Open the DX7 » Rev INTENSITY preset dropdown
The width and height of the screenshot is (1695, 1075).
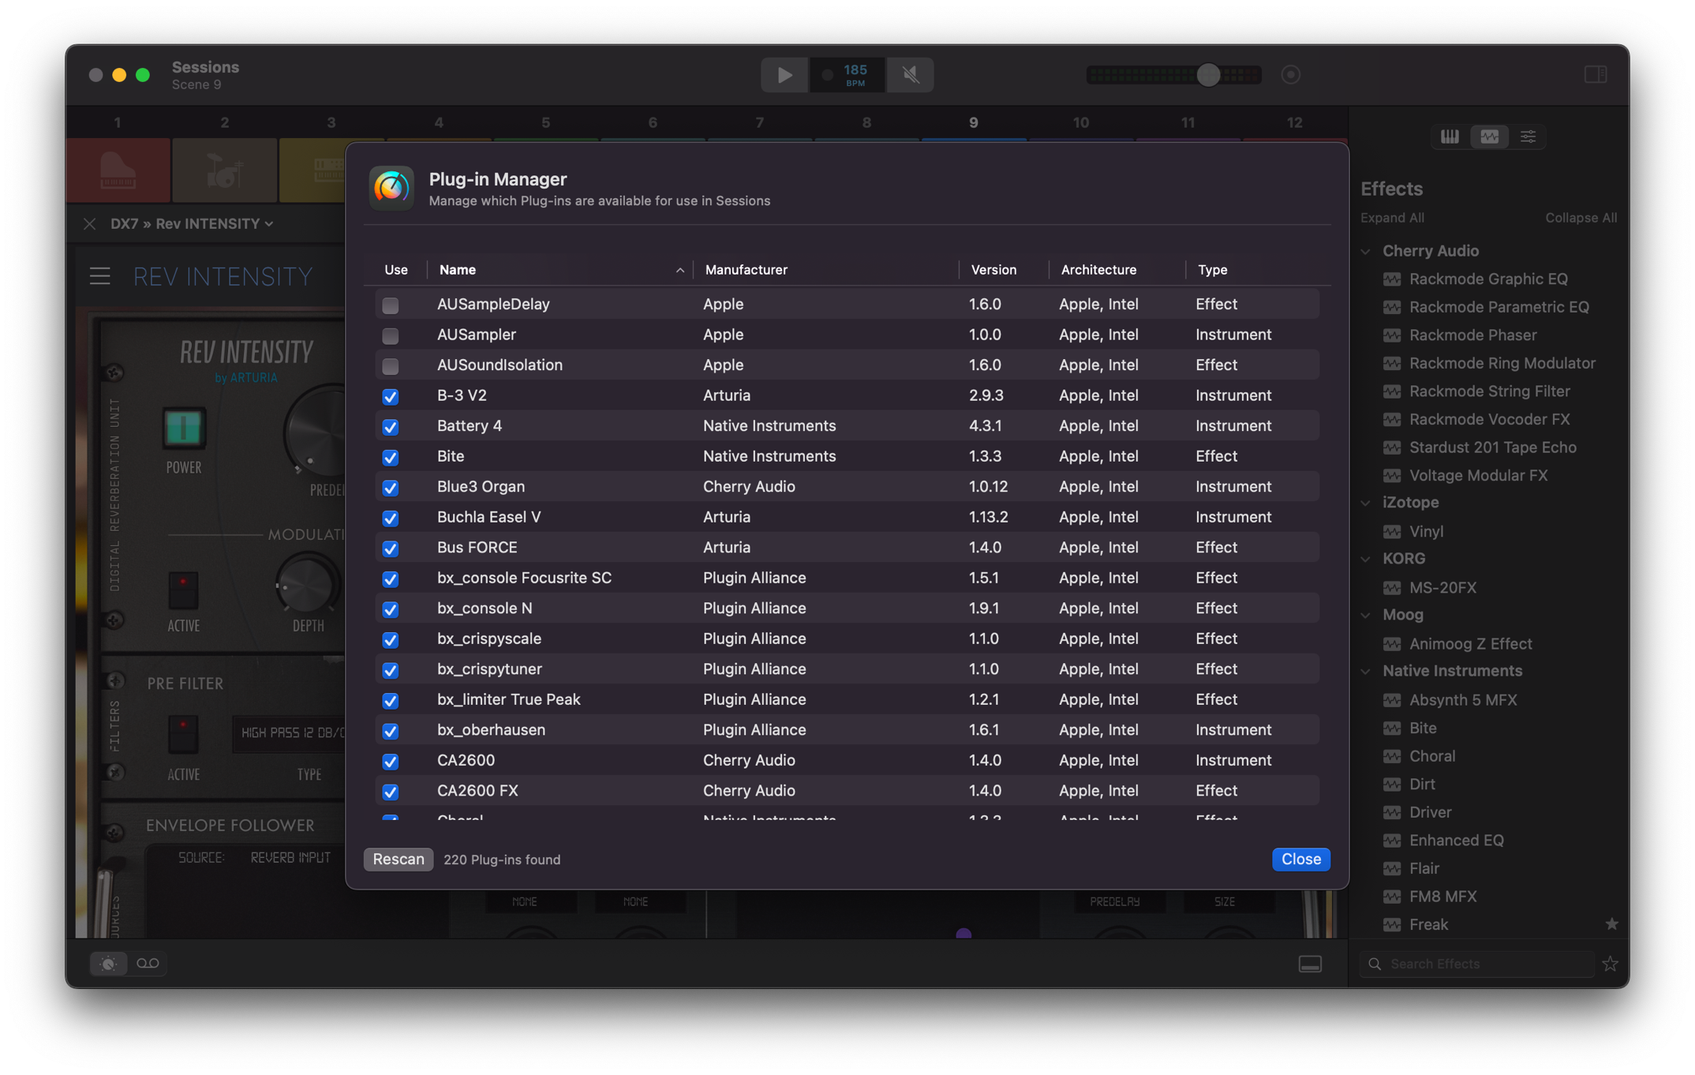[192, 224]
